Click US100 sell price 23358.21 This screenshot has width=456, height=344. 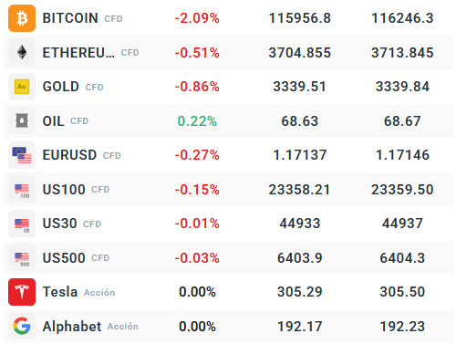pos(299,190)
